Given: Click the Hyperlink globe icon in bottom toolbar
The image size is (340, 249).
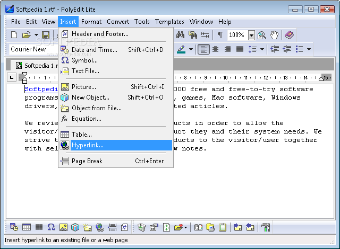Looking at the screenshot, I should (x=100, y=227).
